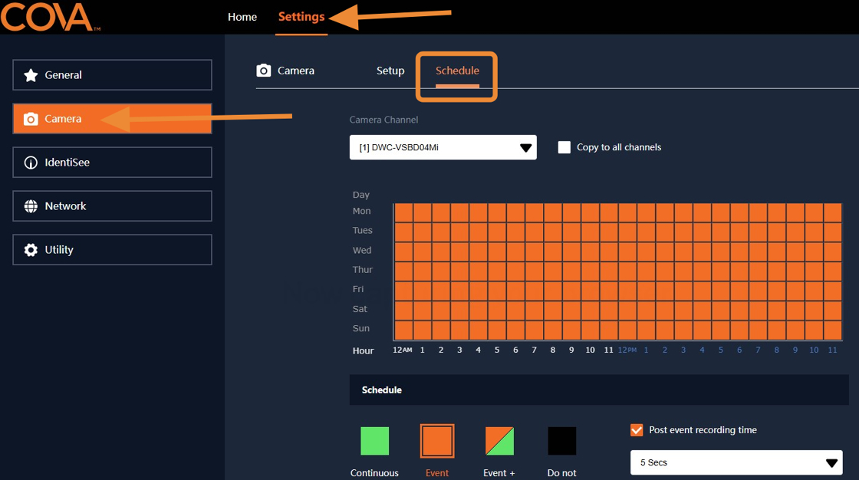Select the Do not record black swatch
The height and width of the screenshot is (480, 859).
coord(561,441)
